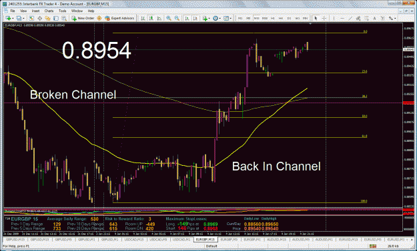The width and height of the screenshot is (417, 251).
Task: Expand the Periods dropdown arrow
Action: point(220,18)
